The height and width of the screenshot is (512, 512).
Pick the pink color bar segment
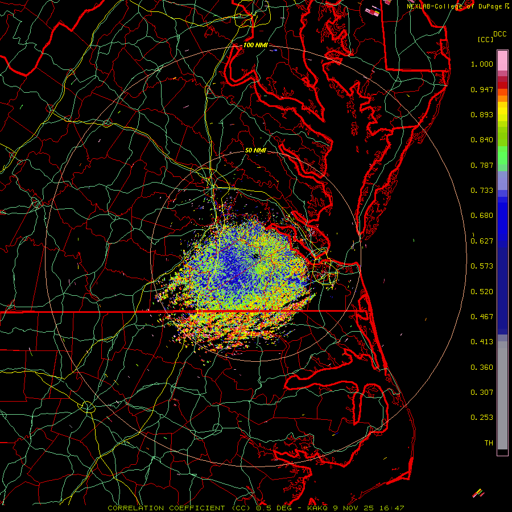click(502, 60)
